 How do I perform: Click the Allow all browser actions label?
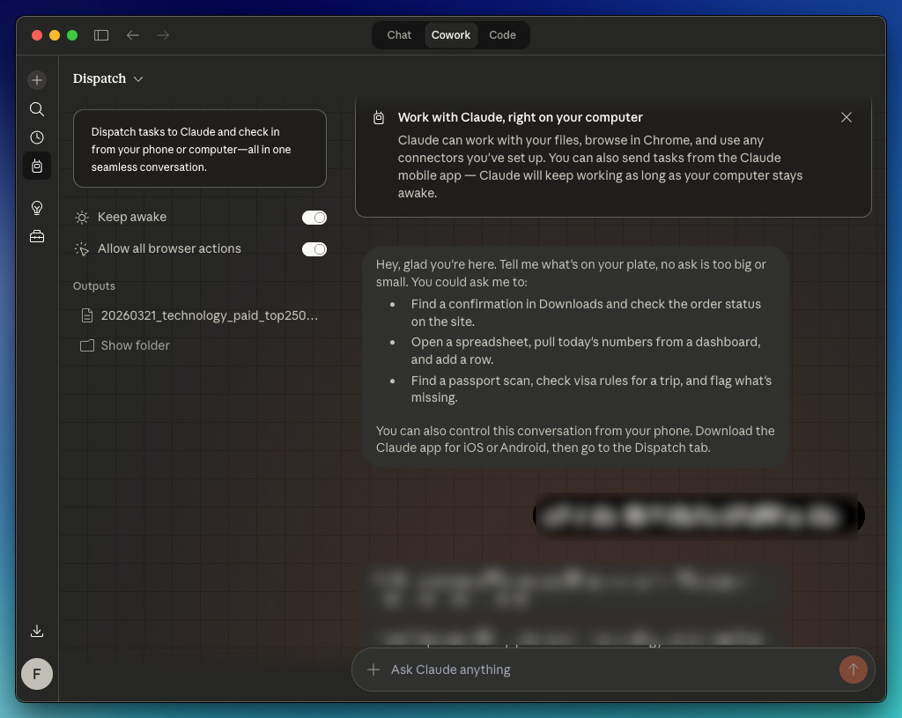169,248
